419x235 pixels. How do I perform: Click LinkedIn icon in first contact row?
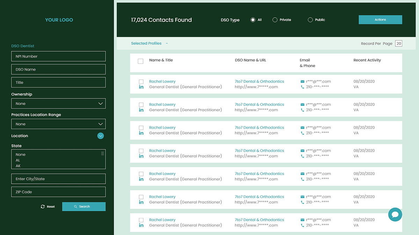click(141, 87)
